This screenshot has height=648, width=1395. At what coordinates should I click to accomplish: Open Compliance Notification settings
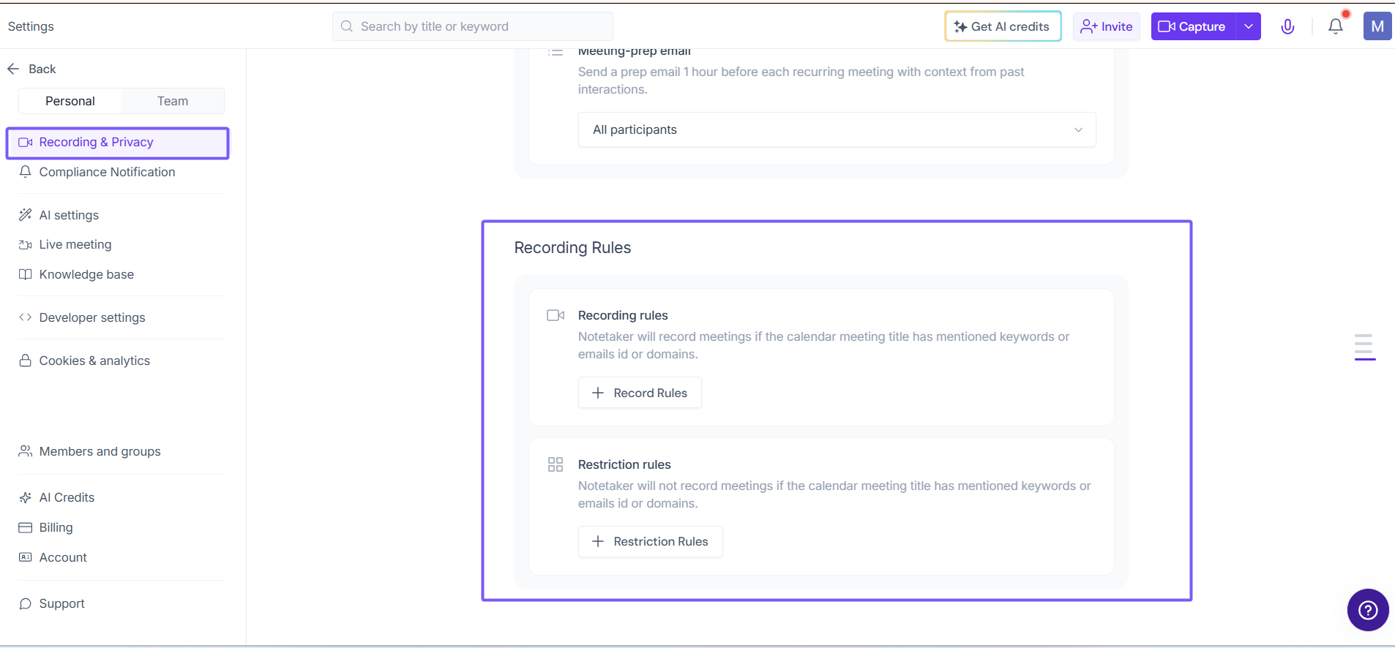tap(107, 172)
